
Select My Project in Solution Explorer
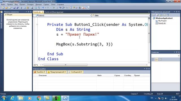click(x=162, y=21)
